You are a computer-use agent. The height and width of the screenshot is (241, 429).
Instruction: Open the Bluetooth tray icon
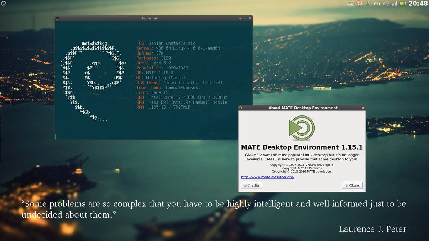coord(368,4)
